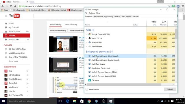Go to the YouTube logo home
Image resolution: width=185 pixels, height=104 pixels.
[14, 16]
